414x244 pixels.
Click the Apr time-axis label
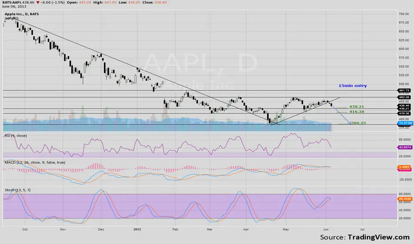[246, 229]
